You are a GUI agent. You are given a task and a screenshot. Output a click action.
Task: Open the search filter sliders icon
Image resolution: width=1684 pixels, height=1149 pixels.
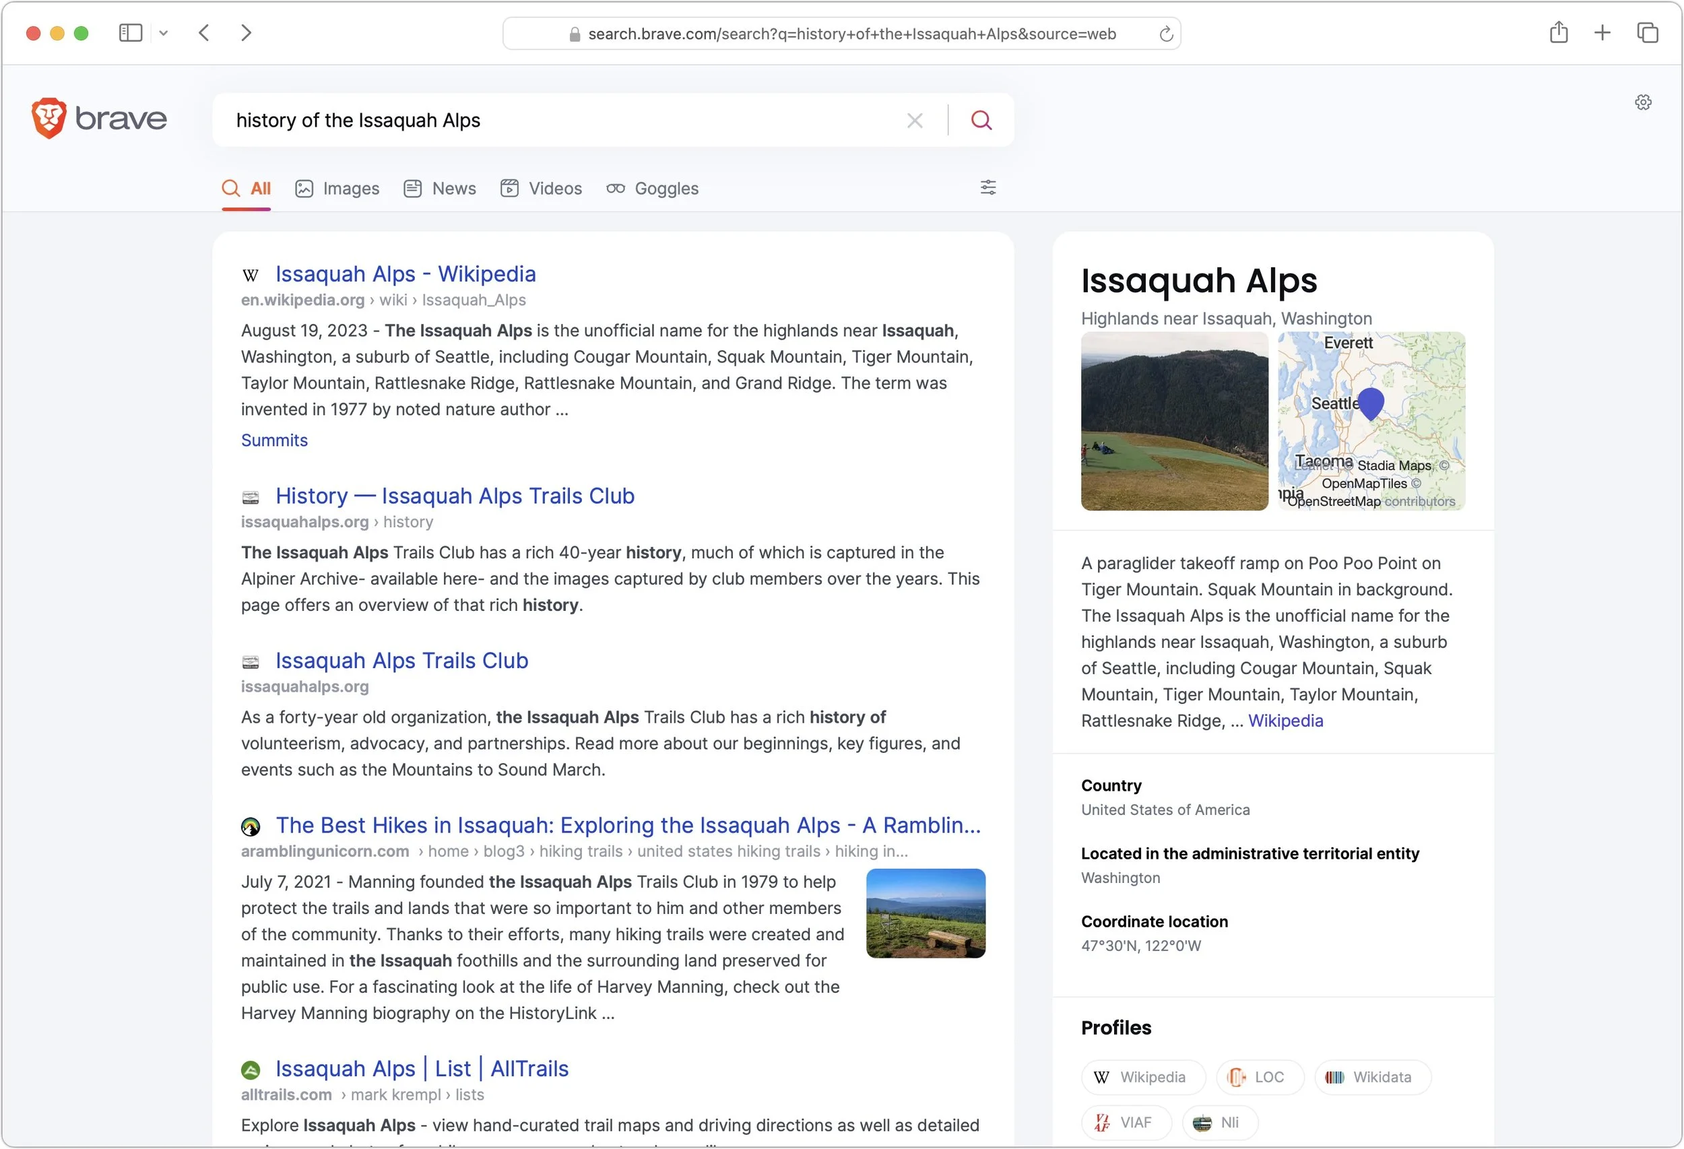point(987,188)
